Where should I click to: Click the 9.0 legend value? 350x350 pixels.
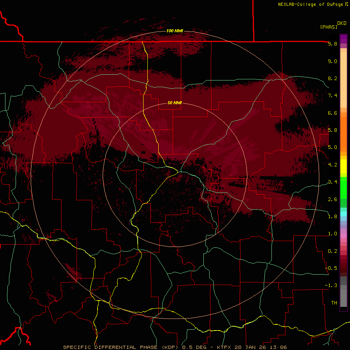332,61
